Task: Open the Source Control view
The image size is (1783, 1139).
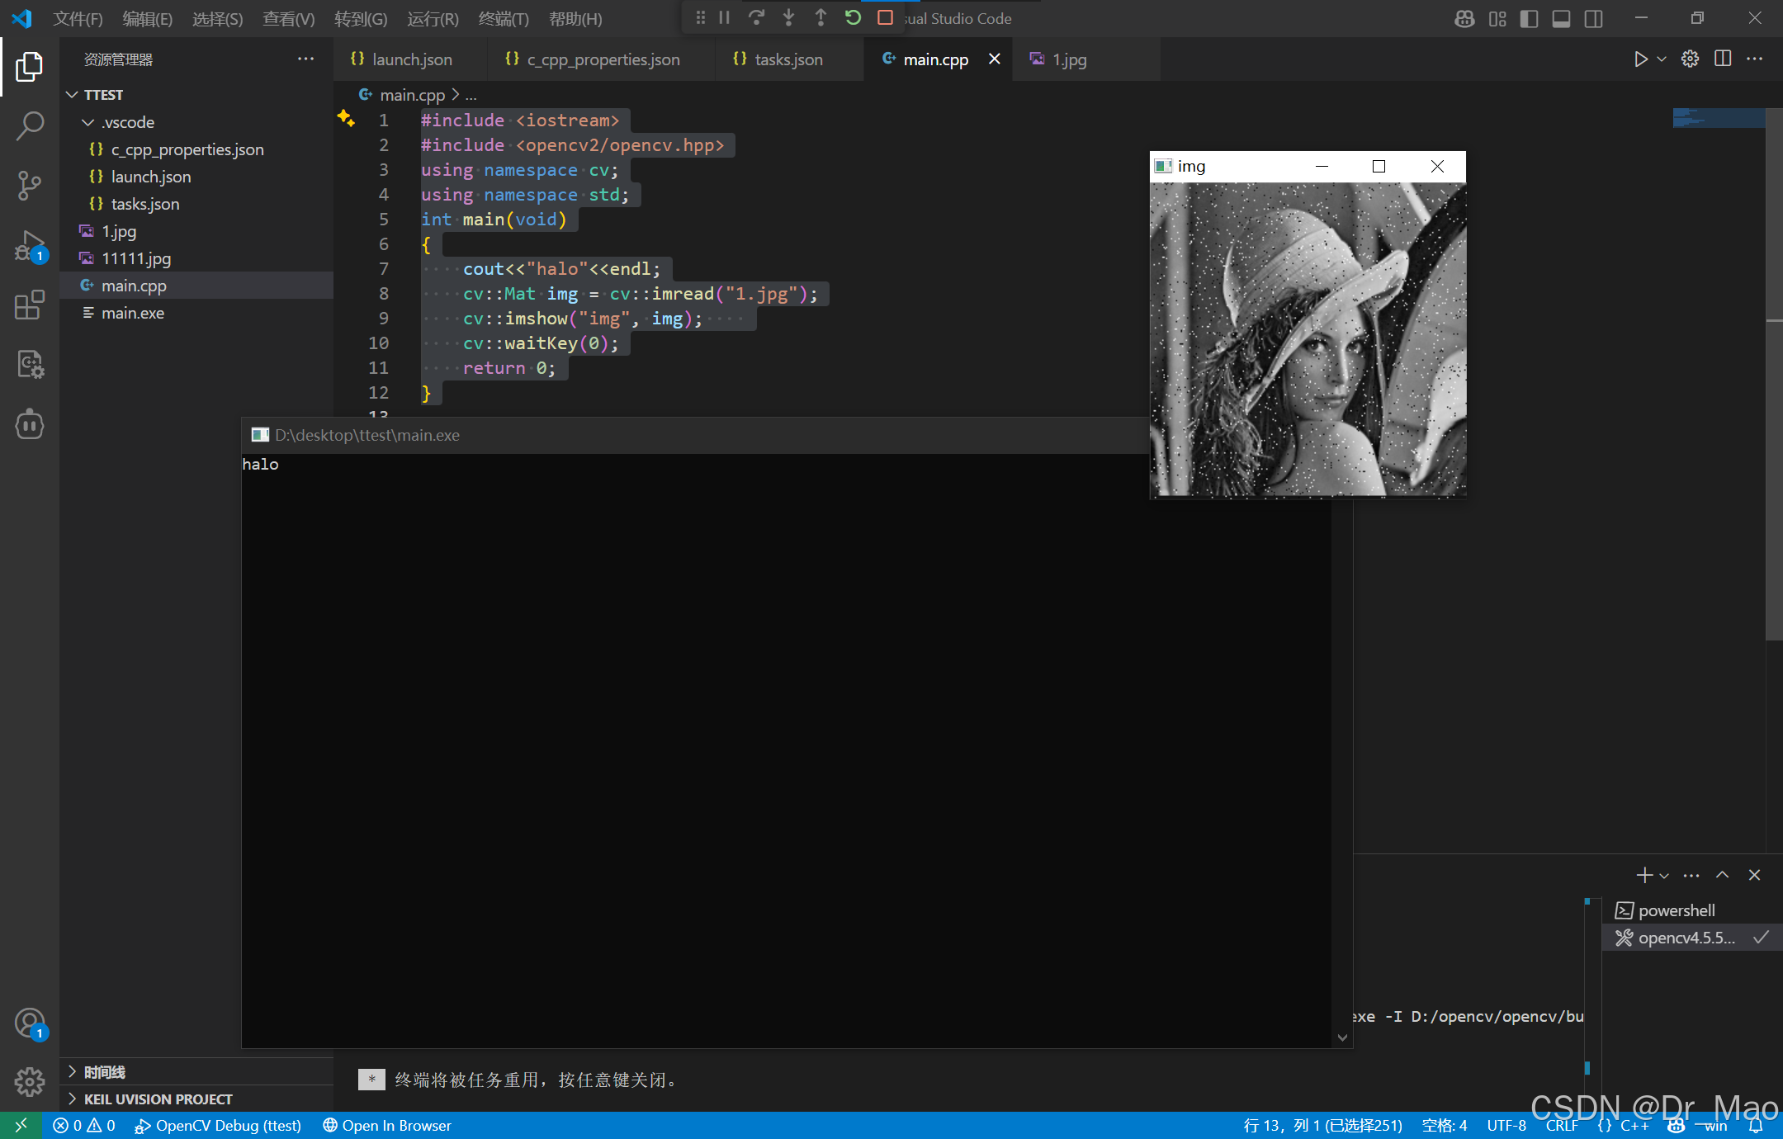Action: click(x=30, y=186)
